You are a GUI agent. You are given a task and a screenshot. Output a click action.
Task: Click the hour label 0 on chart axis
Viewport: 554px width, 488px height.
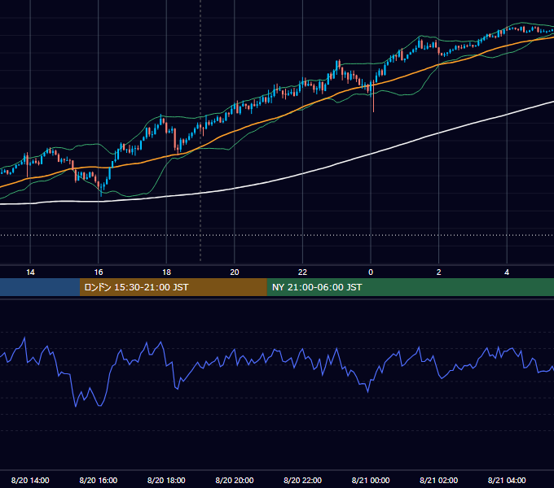(371, 272)
